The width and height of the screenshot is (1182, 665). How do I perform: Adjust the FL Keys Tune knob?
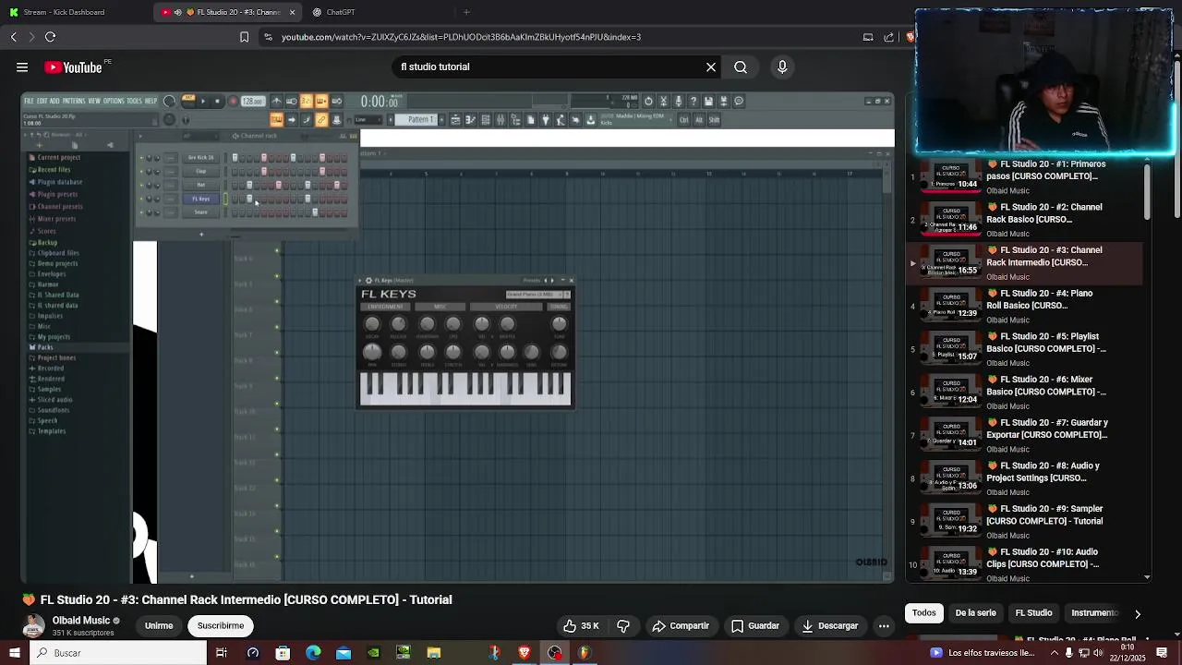pyautogui.click(x=559, y=324)
